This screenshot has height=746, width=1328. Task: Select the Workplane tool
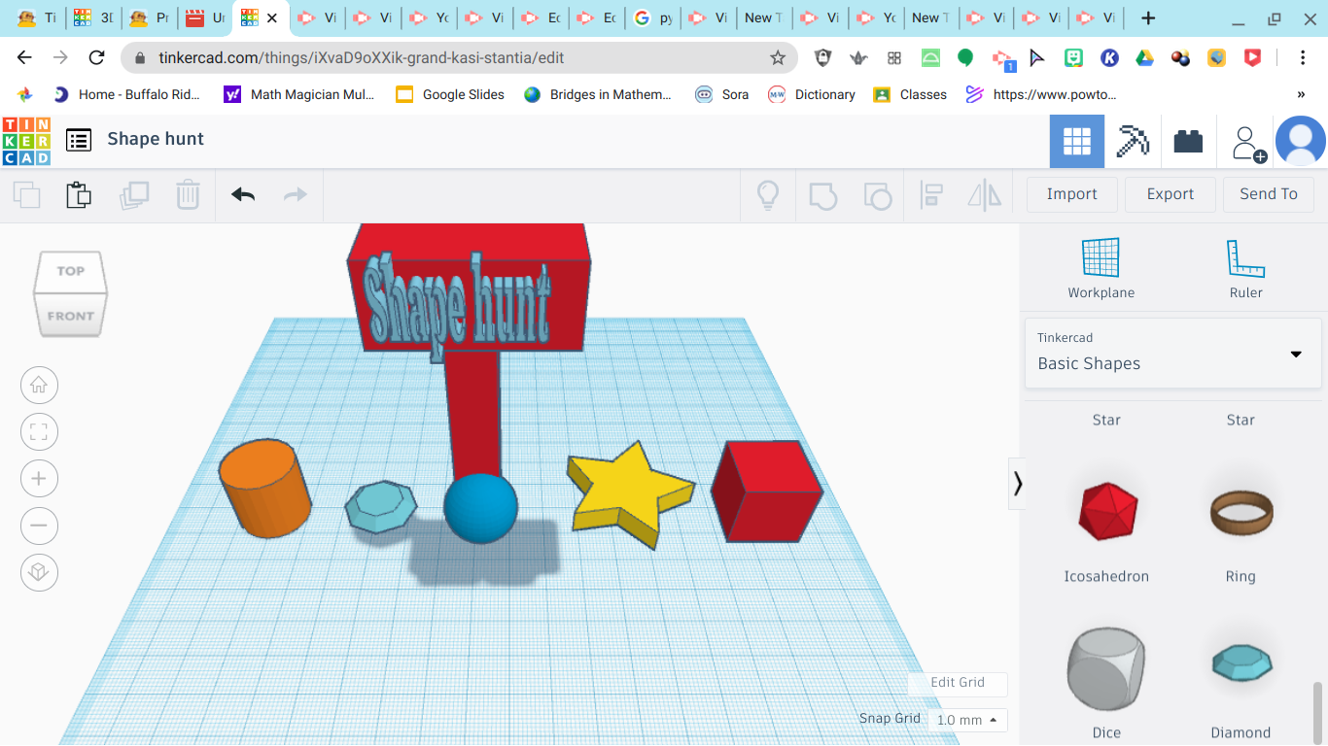pos(1101,269)
